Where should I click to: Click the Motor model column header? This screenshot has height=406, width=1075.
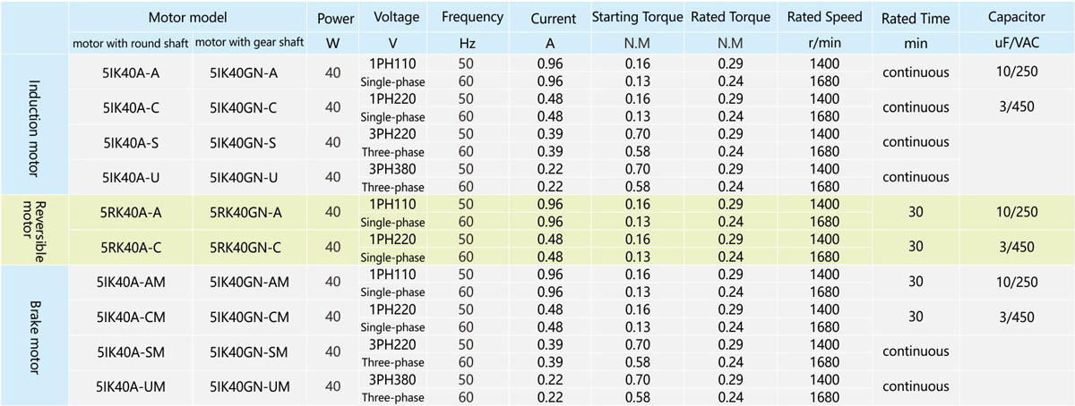(187, 16)
